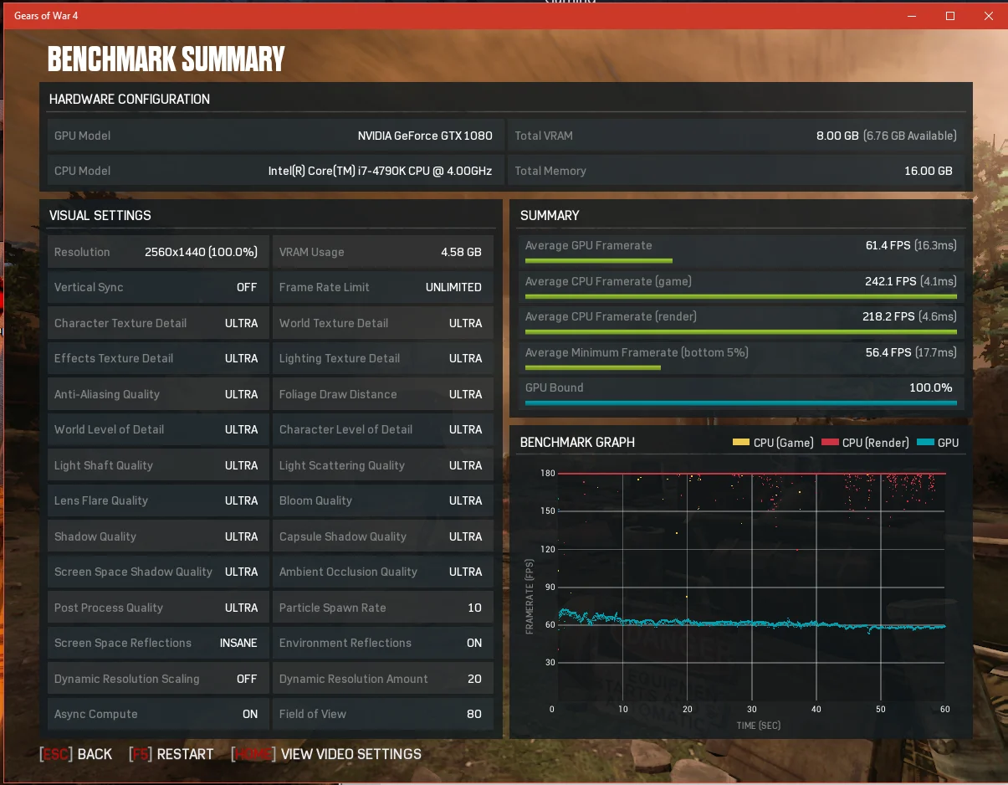Click the "Environment Reflections" label
The image size is (1008, 785).
(x=345, y=643)
